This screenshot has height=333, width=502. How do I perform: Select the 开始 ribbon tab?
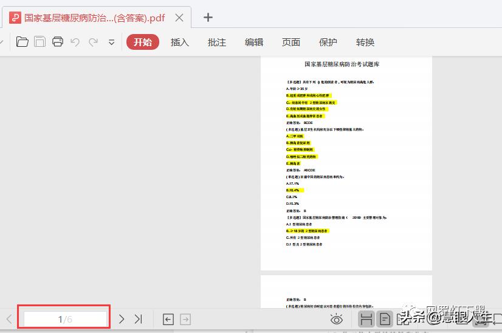pyautogui.click(x=142, y=42)
